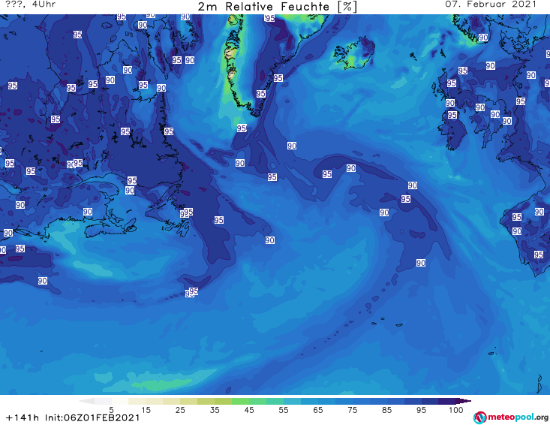This screenshot has width=550, height=425.
Task: Click the legend value '35'
Action: pos(215,410)
